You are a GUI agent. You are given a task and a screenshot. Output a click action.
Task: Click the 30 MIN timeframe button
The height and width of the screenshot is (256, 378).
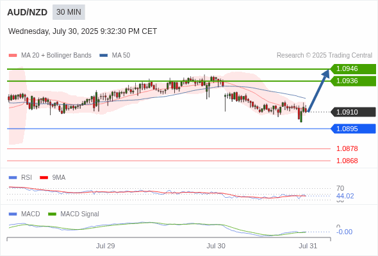point(69,12)
